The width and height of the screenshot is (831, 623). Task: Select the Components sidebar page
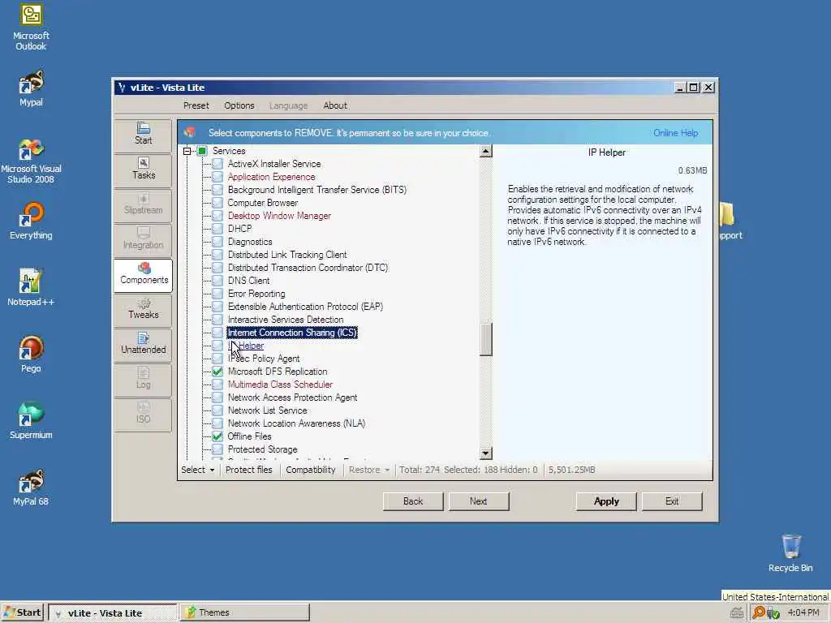(143, 274)
